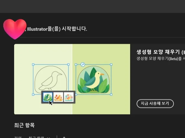Select the orange bird variation thumbnail
This screenshot has width=185, height=138.
(x=58, y=97)
